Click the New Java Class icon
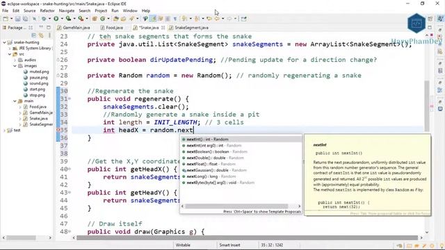 tap(102, 19)
